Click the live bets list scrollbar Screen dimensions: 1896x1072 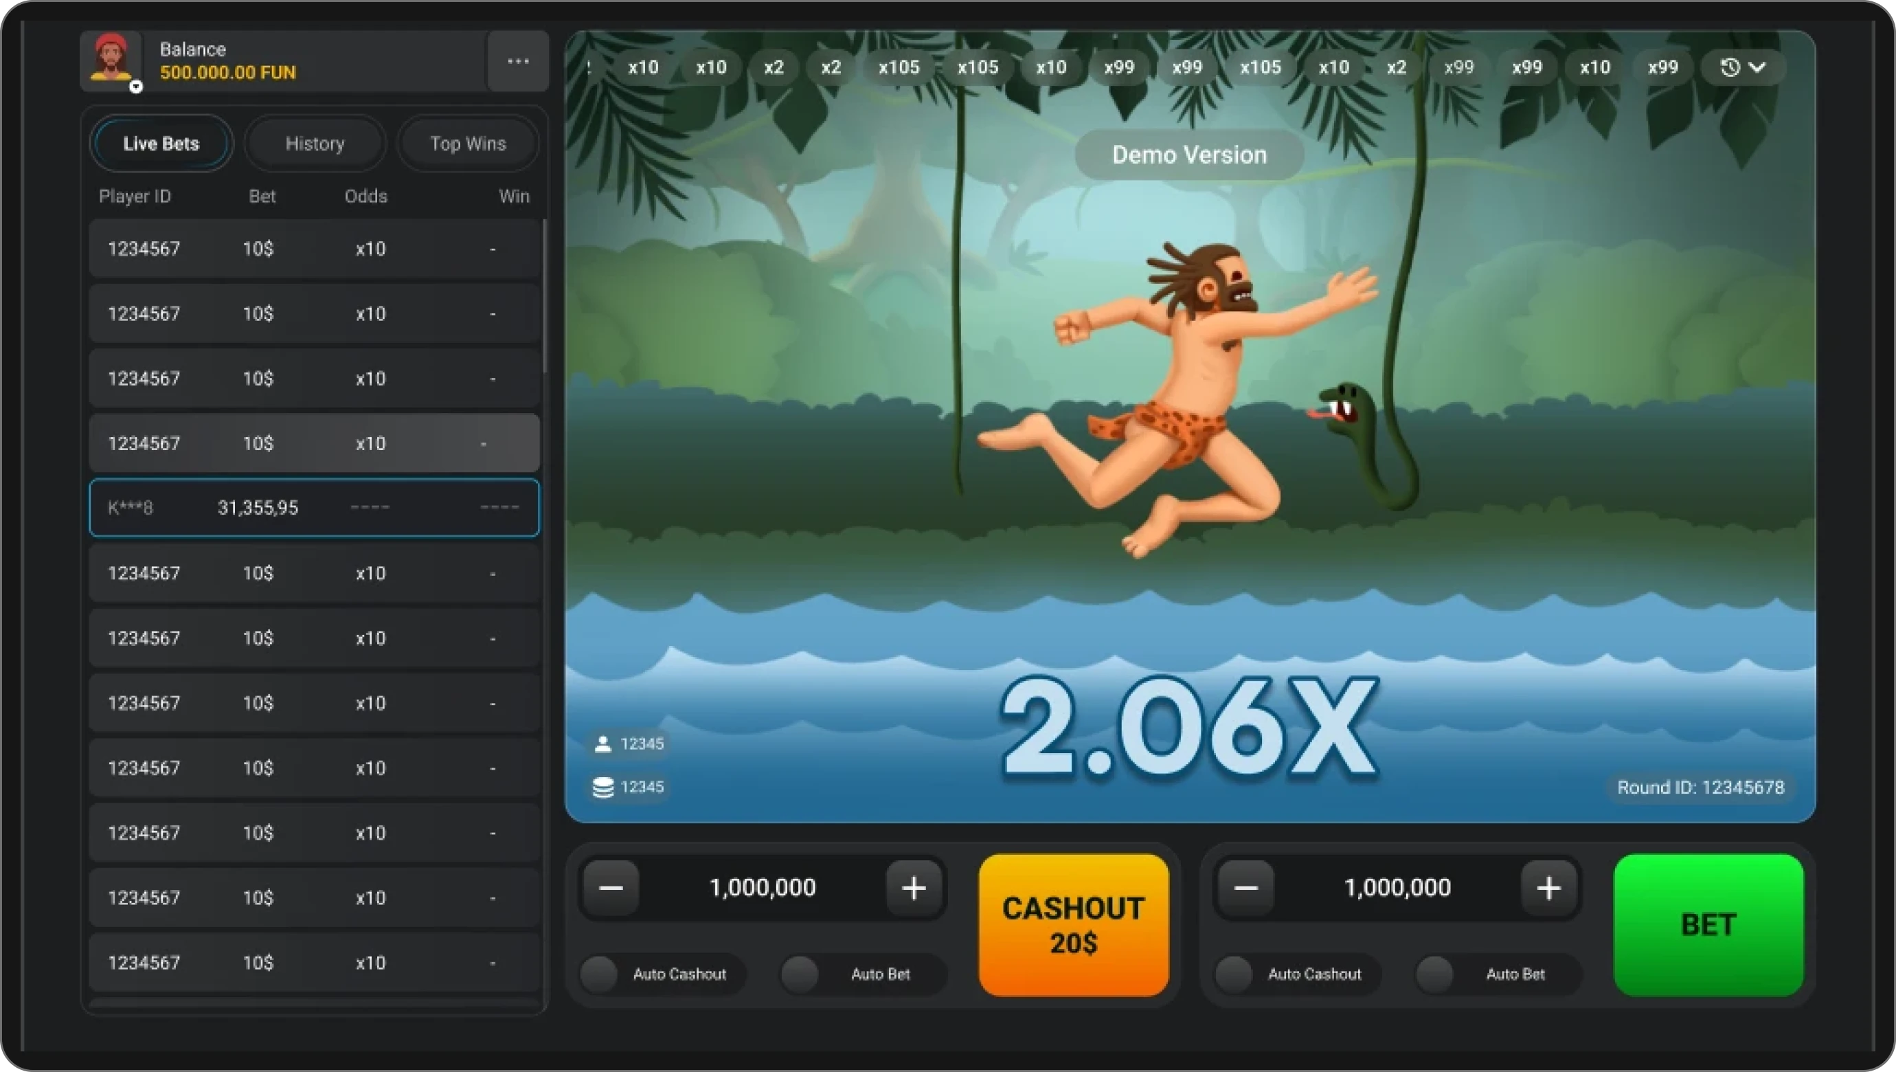point(545,295)
